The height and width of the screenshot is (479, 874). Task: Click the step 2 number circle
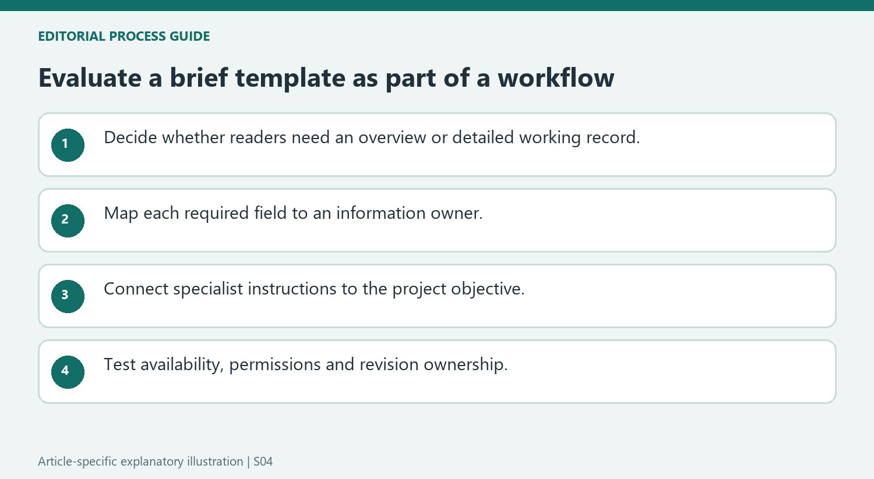68,221
